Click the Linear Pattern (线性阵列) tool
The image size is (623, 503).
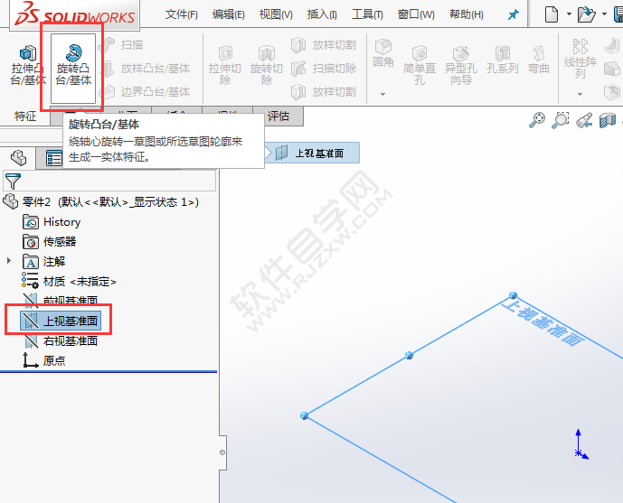(x=581, y=59)
